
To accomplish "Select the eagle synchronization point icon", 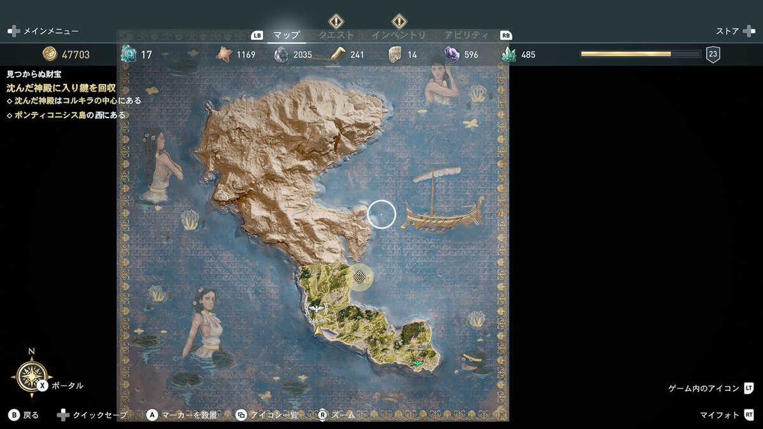I will pos(315,310).
